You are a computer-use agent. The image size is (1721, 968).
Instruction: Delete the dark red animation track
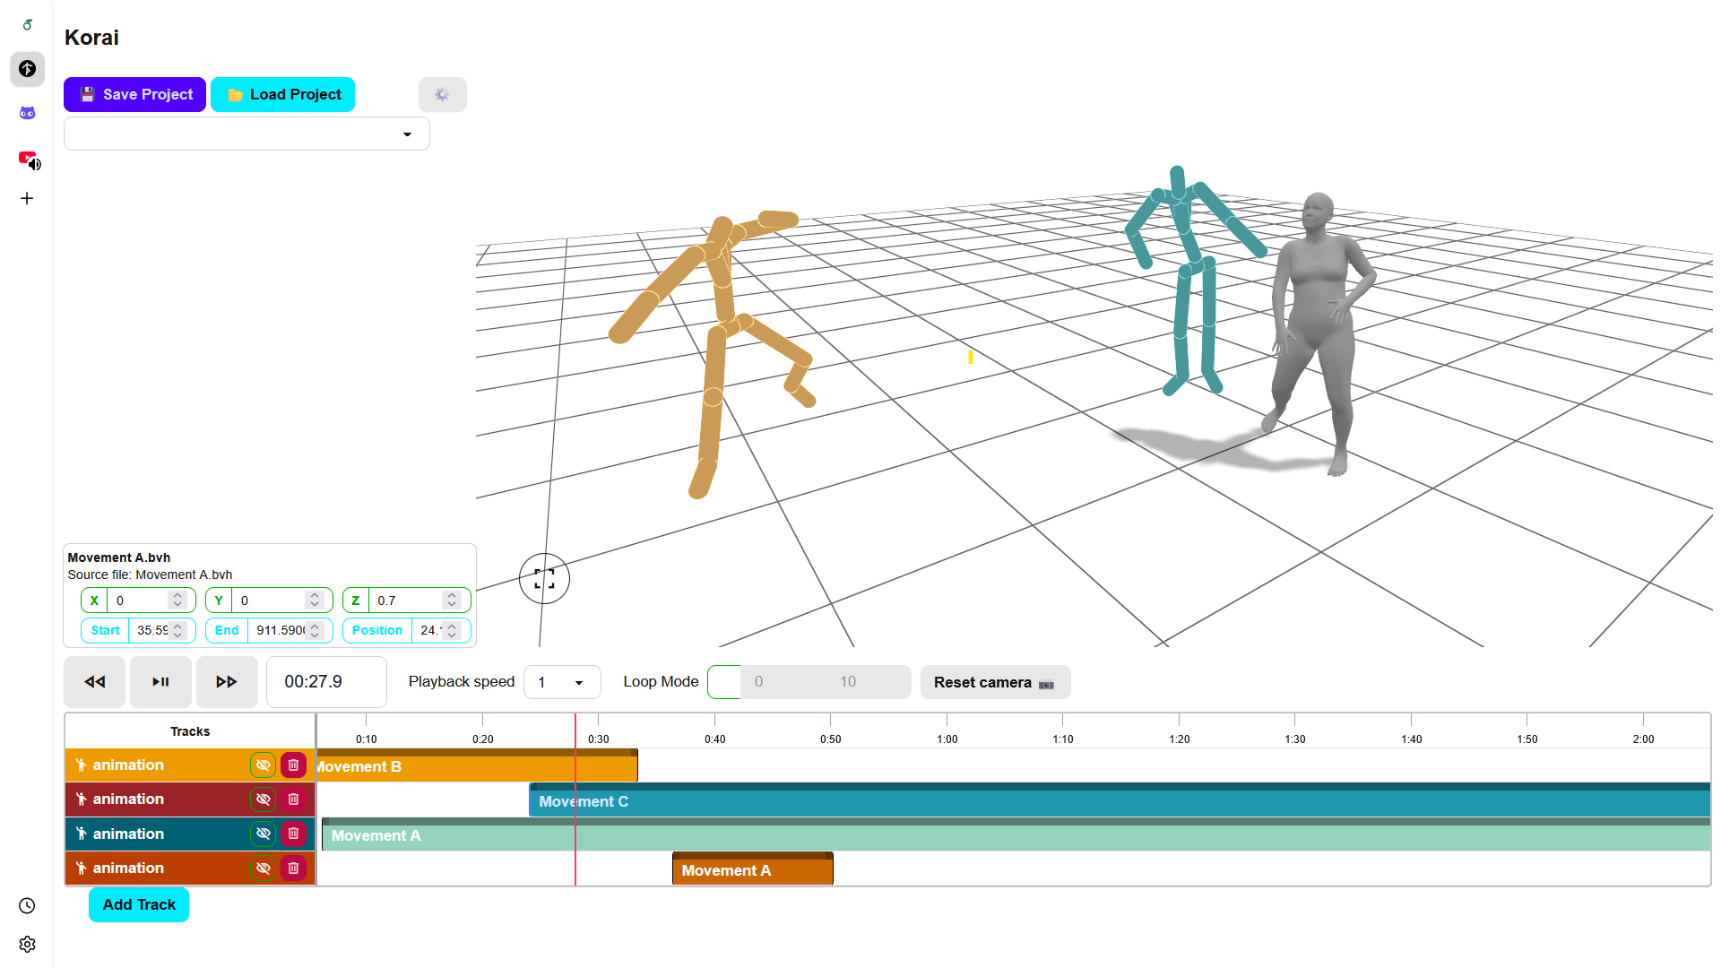pos(293,799)
